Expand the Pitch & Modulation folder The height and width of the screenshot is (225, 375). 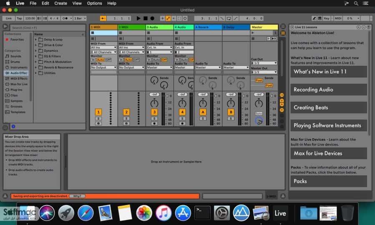pyautogui.click(x=36, y=62)
